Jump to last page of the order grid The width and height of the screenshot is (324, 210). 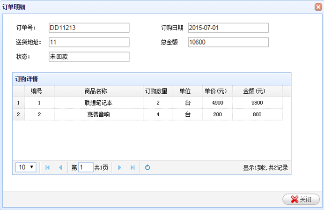pyautogui.click(x=133, y=167)
